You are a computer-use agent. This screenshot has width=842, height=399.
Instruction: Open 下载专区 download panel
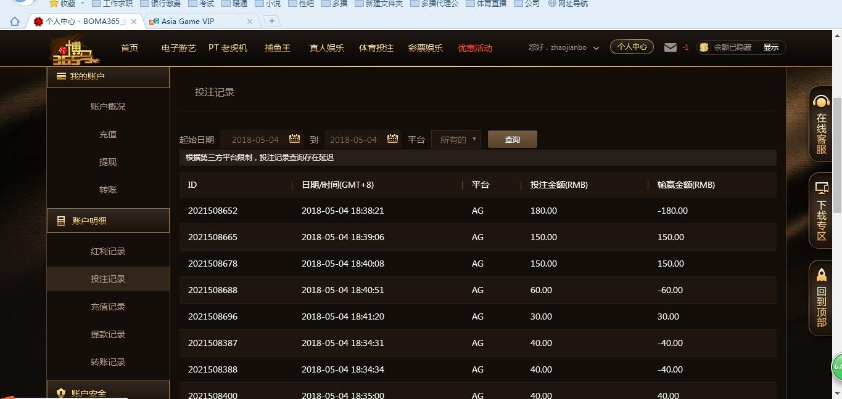[x=821, y=211]
